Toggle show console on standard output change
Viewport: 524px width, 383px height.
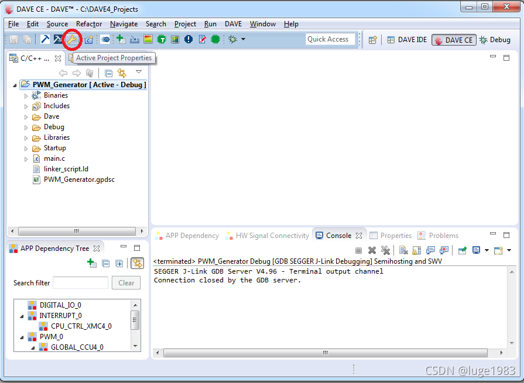[x=430, y=250]
